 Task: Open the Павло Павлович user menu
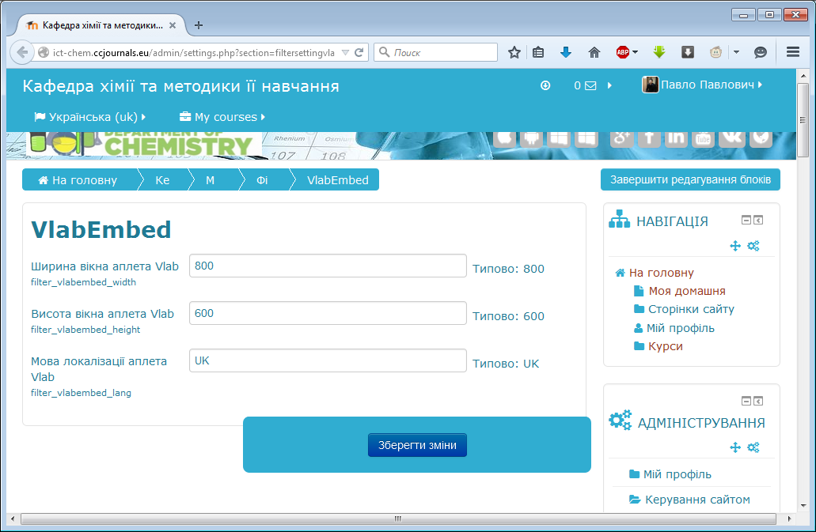click(702, 85)
